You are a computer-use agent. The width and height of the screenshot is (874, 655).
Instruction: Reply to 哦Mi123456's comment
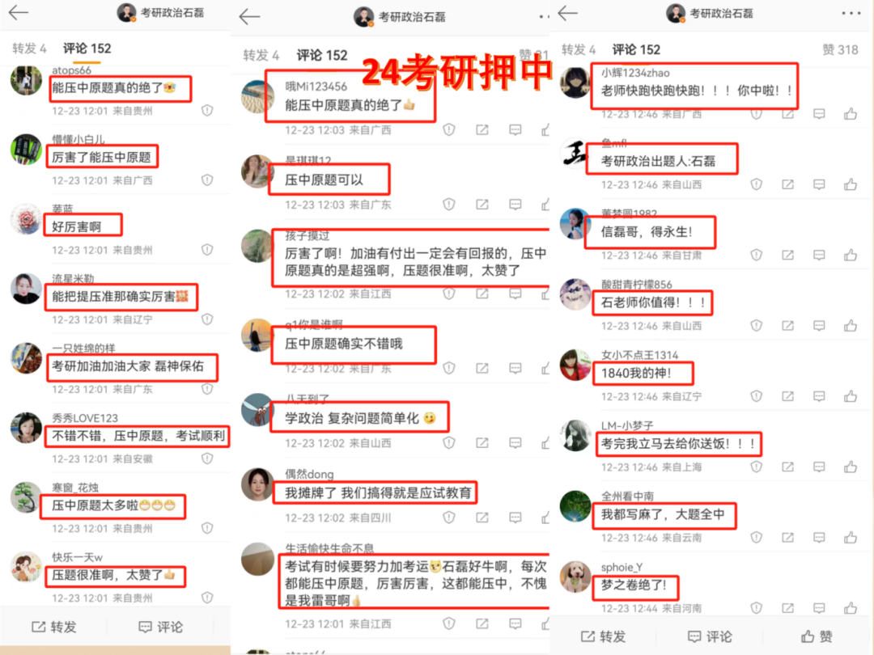[x=515, y=129]
